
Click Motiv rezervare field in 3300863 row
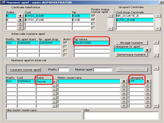(x=89, y=81)
